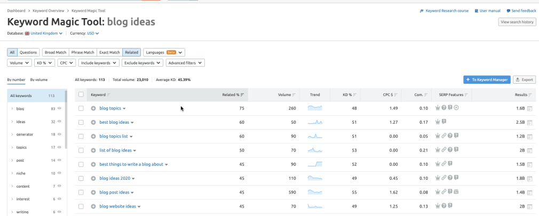
Task: Check 'best things to write a blog about' checkbox
Action: pyautogui.click(x=81, y=164)
